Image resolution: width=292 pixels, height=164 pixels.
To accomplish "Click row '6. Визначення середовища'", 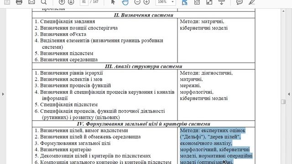I will pos(66,60).
